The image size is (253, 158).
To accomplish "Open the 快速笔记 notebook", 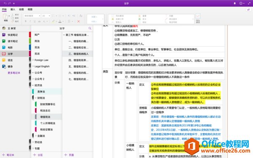I will pos(14,35).
